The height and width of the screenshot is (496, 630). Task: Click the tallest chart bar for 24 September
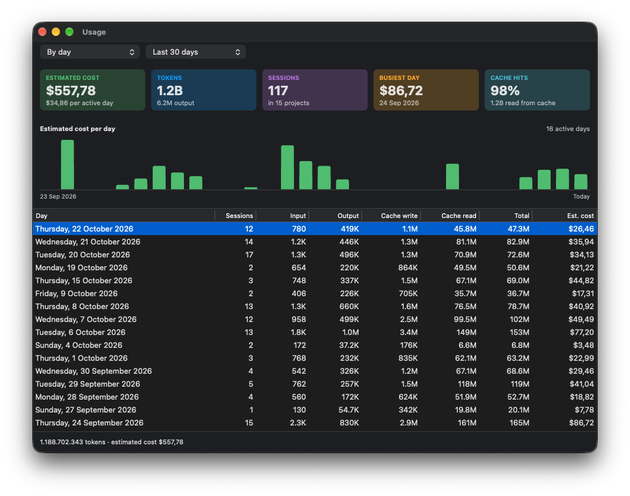pyautogui.click(x=68, y=165)
